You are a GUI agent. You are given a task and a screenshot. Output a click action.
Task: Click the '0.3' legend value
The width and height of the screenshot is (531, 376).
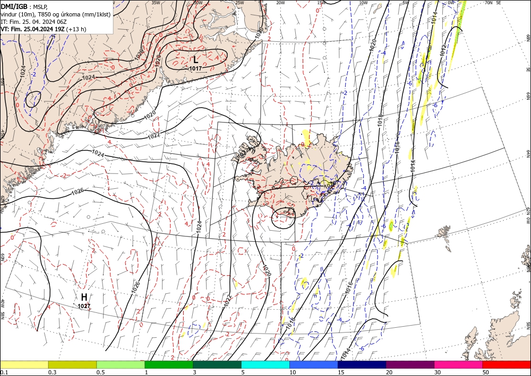pos(53,372)
